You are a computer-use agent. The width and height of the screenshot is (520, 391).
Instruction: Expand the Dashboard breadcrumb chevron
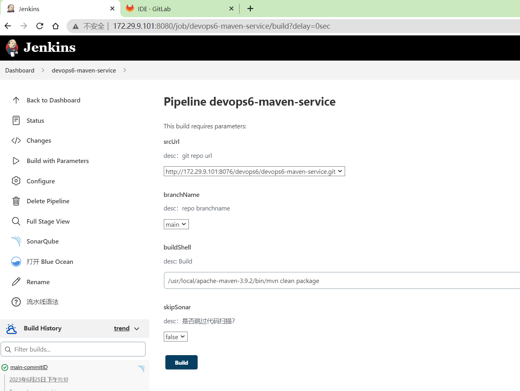pos(43,70)
